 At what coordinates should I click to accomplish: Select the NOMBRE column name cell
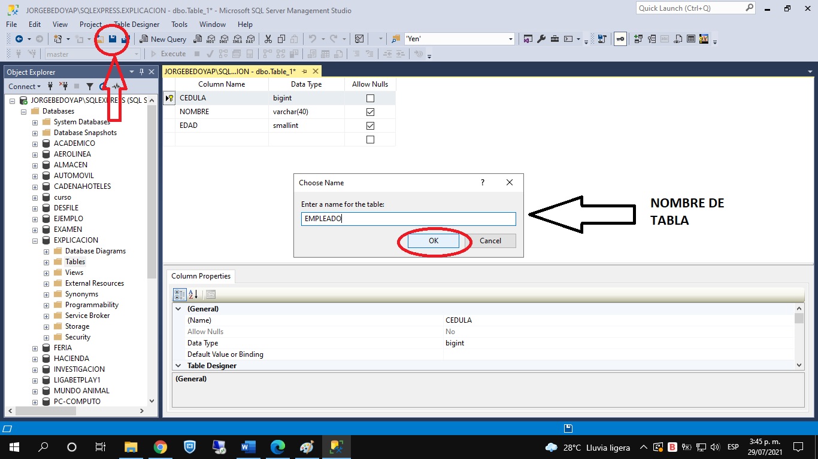222,112
